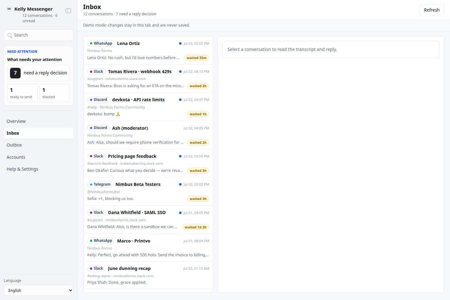The width and height of the screenshot is (450, 300).
Task: Click Discord badge on Ash (moderator) row
Action: [x=98, y=128]
